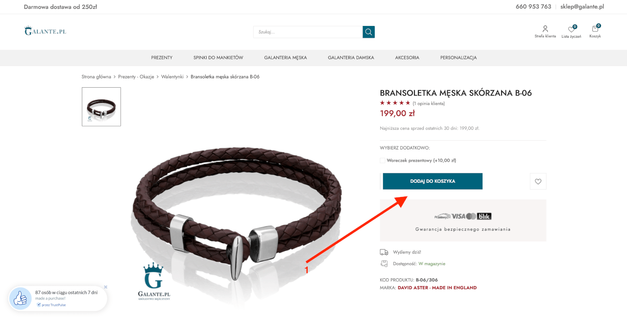The image size is (627, 318).
Task: Open the Koszyk cart icon
Action: coord(595,29)
